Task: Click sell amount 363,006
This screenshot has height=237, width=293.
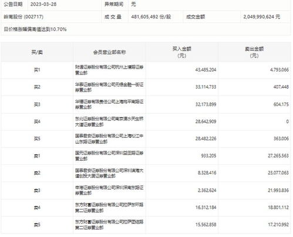Action: click(281, 138)
